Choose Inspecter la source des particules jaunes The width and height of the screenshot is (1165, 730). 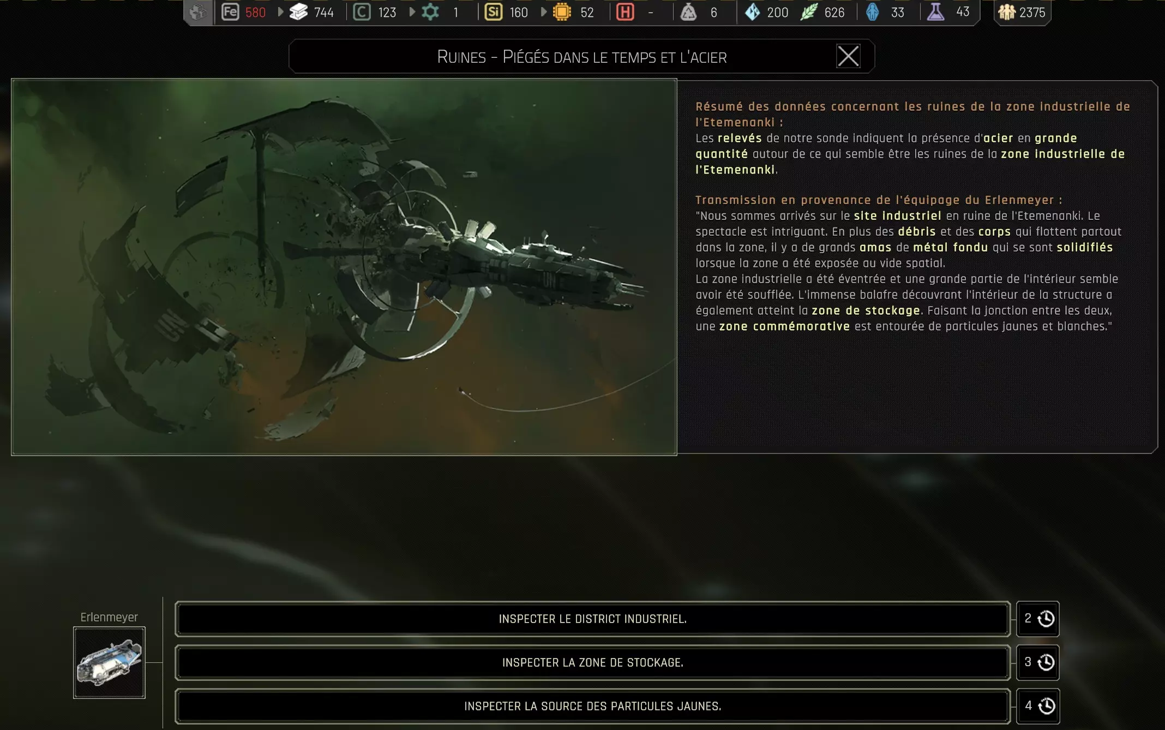coord(592,706)
